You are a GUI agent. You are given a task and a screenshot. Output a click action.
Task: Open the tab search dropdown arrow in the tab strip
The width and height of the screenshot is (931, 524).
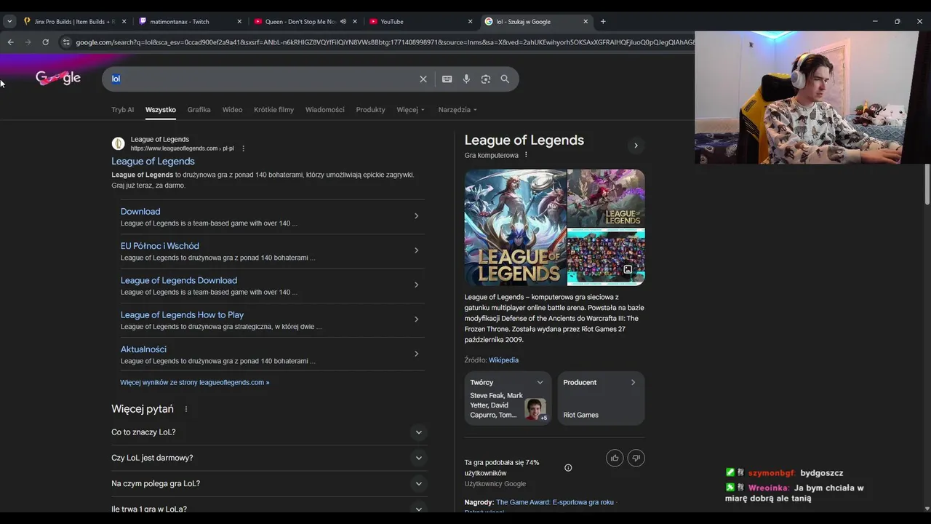[9, 21]
